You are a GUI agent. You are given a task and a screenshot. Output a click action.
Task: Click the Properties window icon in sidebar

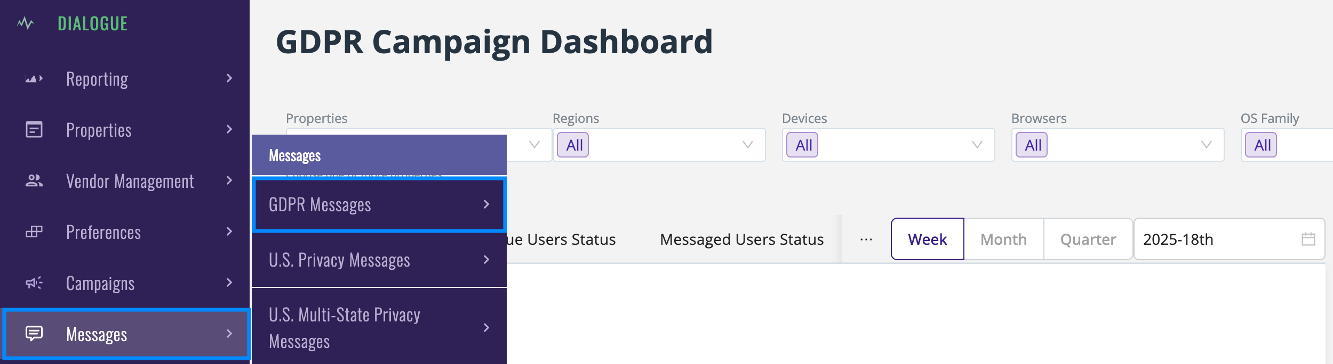(x=34, y=129)
